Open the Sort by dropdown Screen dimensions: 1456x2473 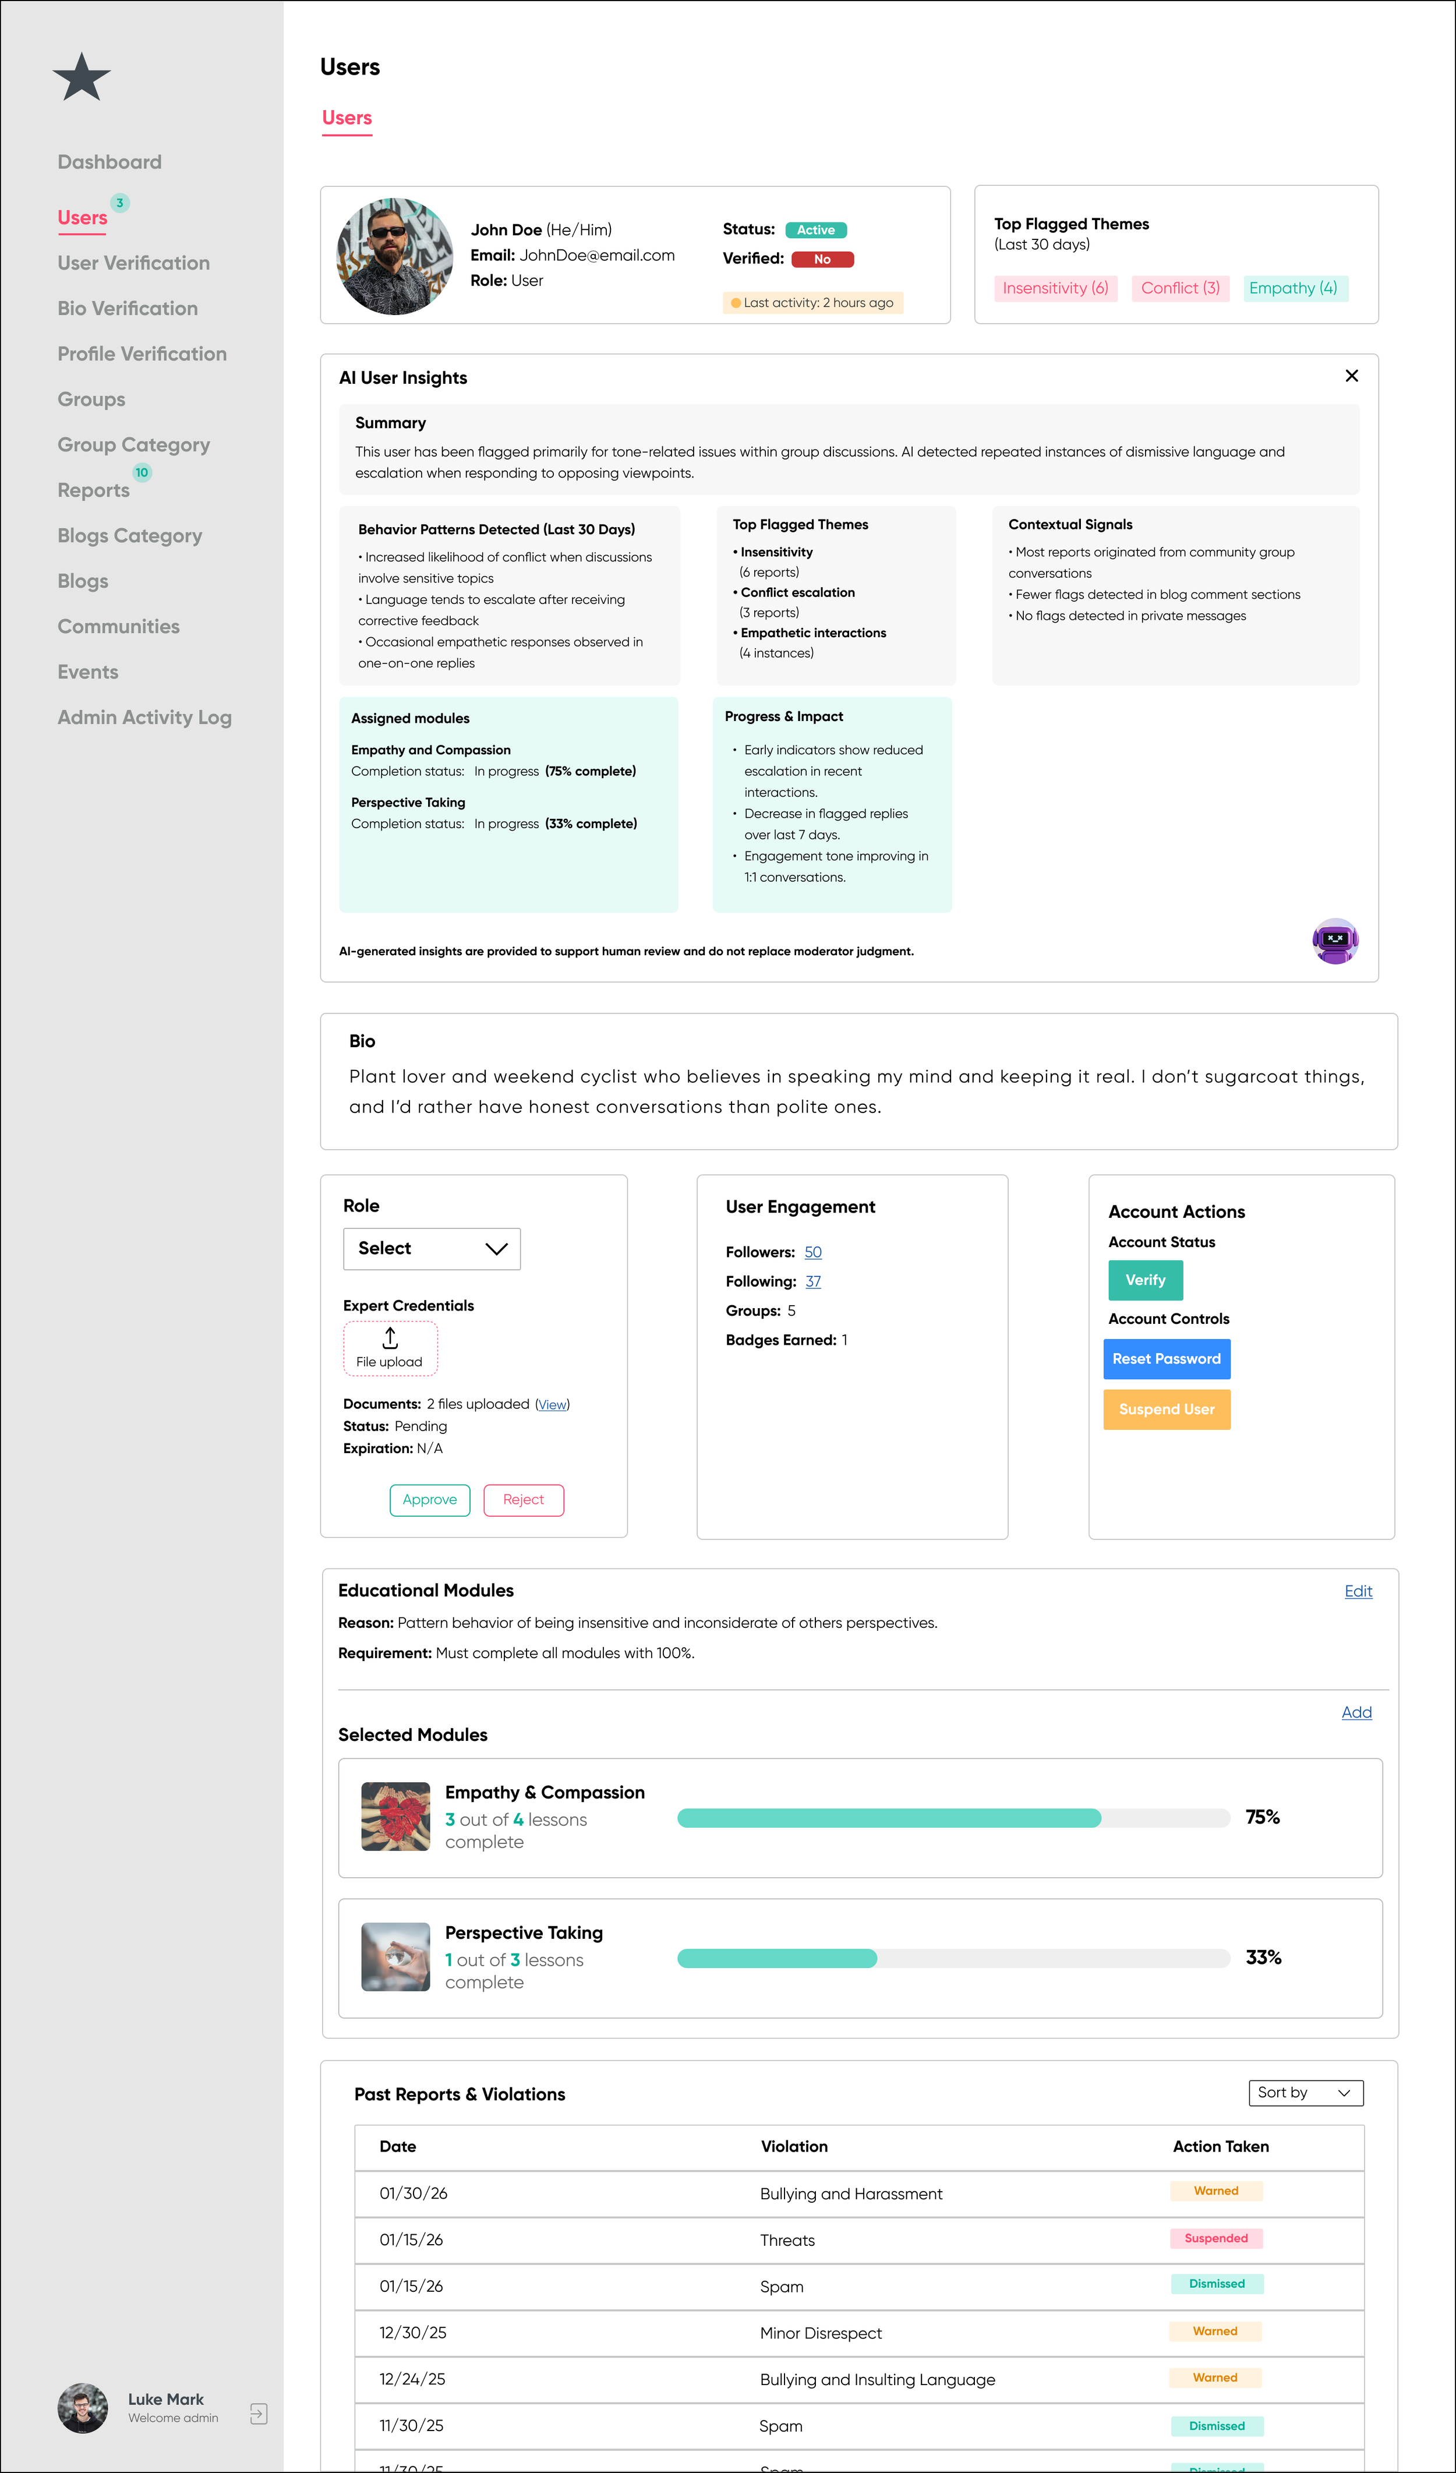pyautogui.click(x=1305, y=2092)
